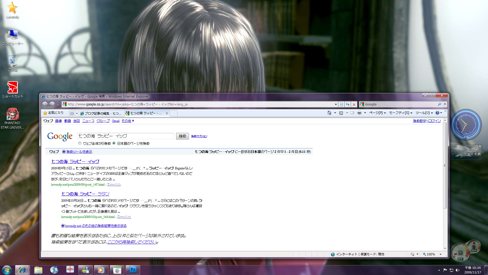
Task: Click the Quick Tabs grid icon
Action: pyautogui.click(x=72, y=113)
